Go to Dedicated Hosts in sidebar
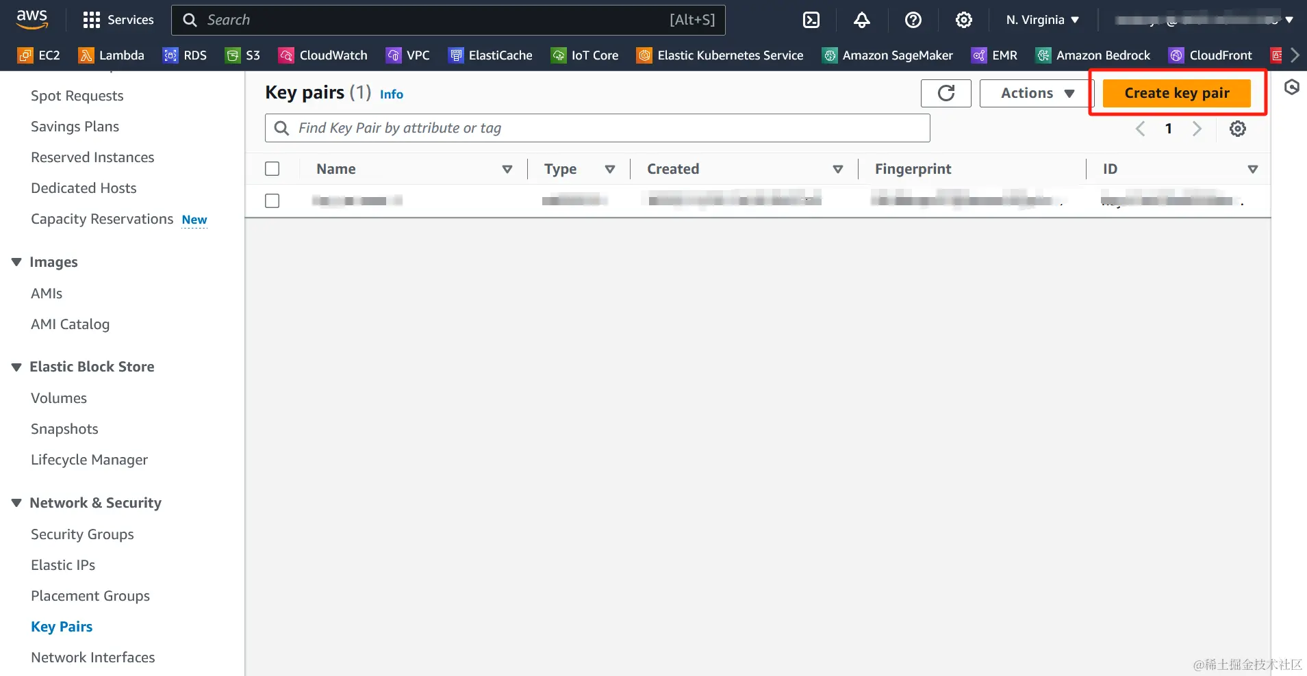This screenshot has width=1307, height=676. 84,188
